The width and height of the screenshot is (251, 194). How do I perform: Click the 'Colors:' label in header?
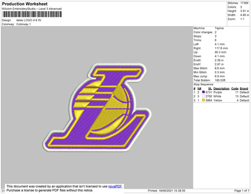tap(232, 7)
